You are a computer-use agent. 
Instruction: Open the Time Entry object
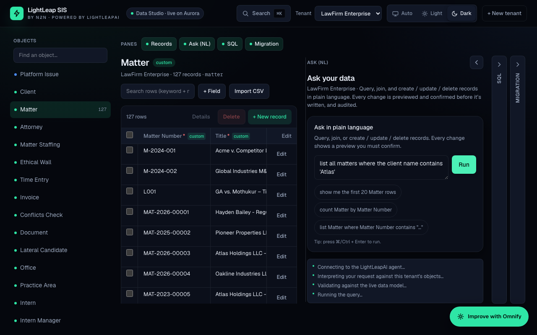coord(60,180)
